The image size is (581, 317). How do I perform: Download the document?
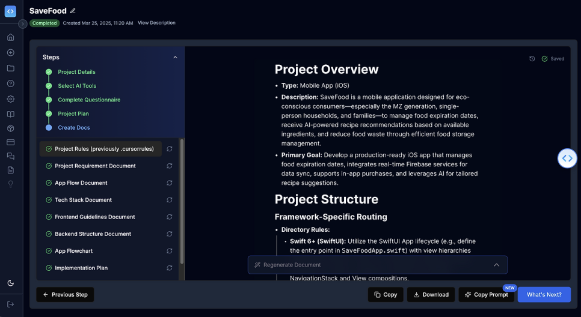(x=431, y=294)
